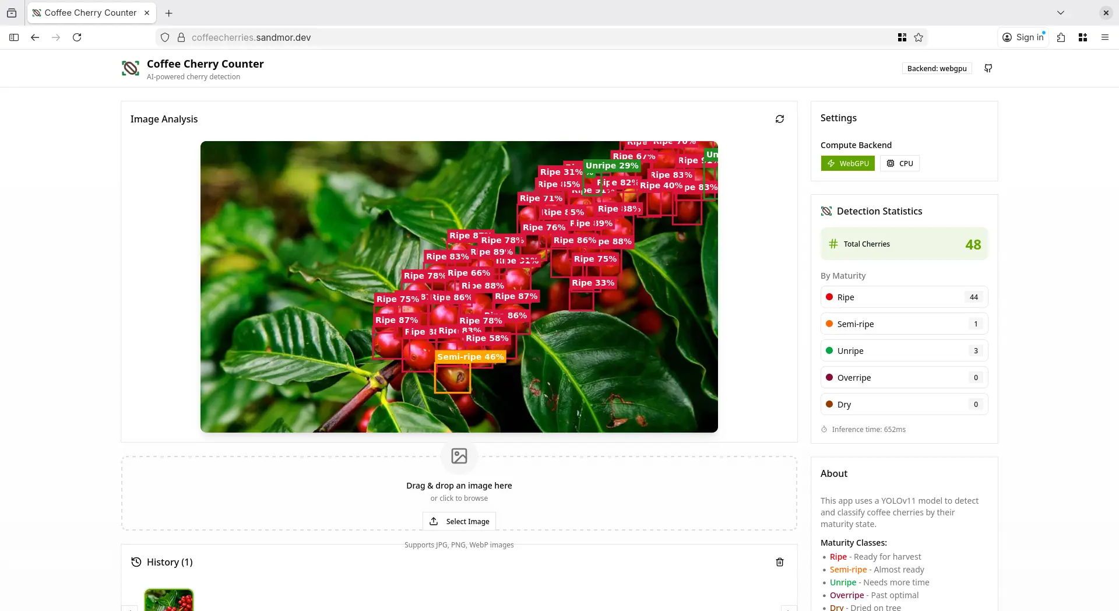Open the browser extensions icon
The image size is (1119, 611).
click(x=1061, y=37)
